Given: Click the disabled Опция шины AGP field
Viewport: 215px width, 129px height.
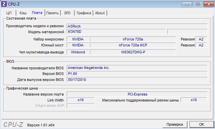Looking at the screenshot, I should tap(81, 106).
